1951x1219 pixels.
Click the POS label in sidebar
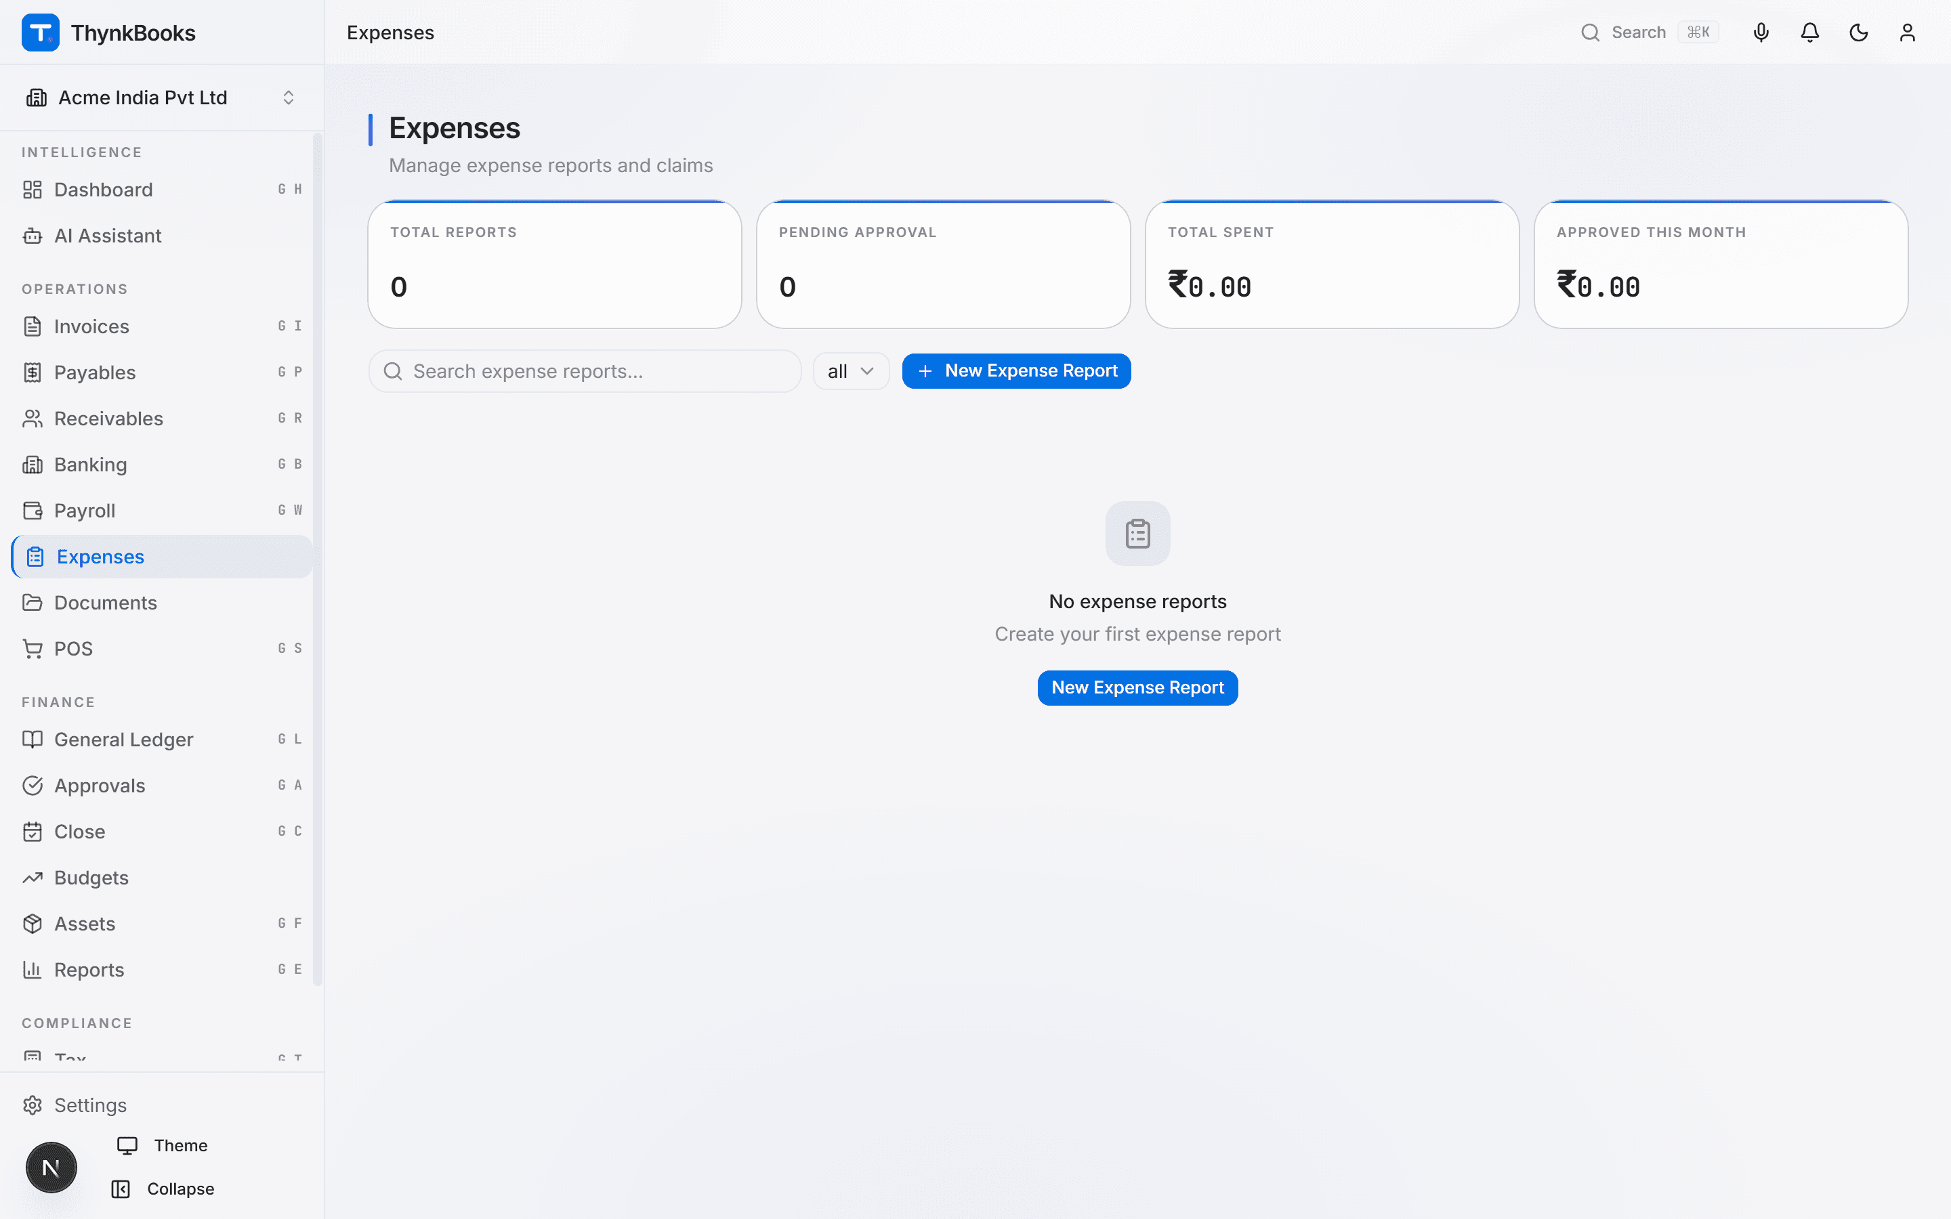point(73,648)
